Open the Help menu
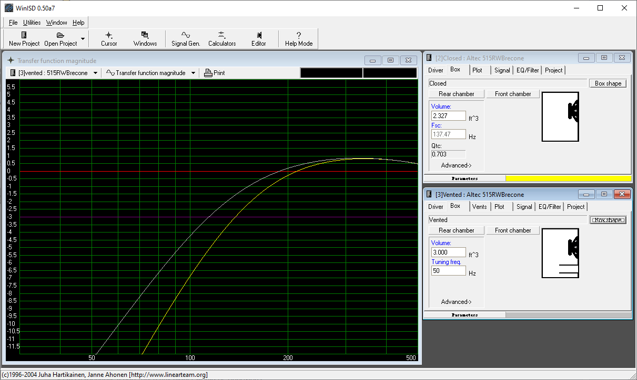This screenshot has width=637, height=380. (78, 23)
